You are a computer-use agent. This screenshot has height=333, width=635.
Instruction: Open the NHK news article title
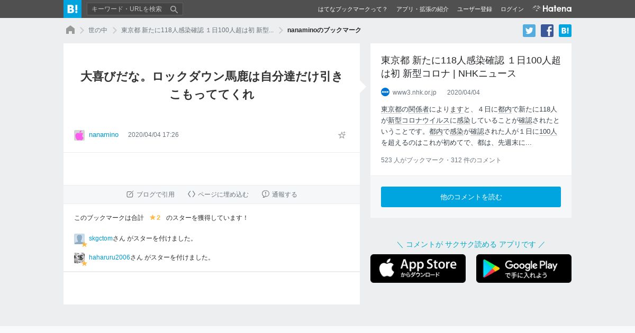471,67
